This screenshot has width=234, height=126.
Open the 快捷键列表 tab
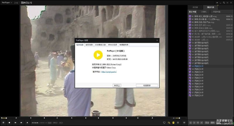click(124, 45)
